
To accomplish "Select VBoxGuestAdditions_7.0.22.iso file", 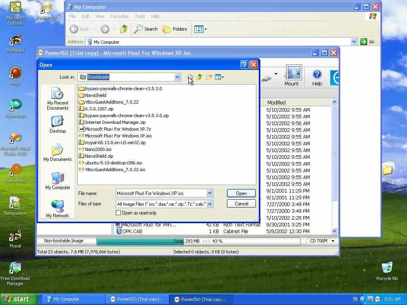I will [112, 169].
